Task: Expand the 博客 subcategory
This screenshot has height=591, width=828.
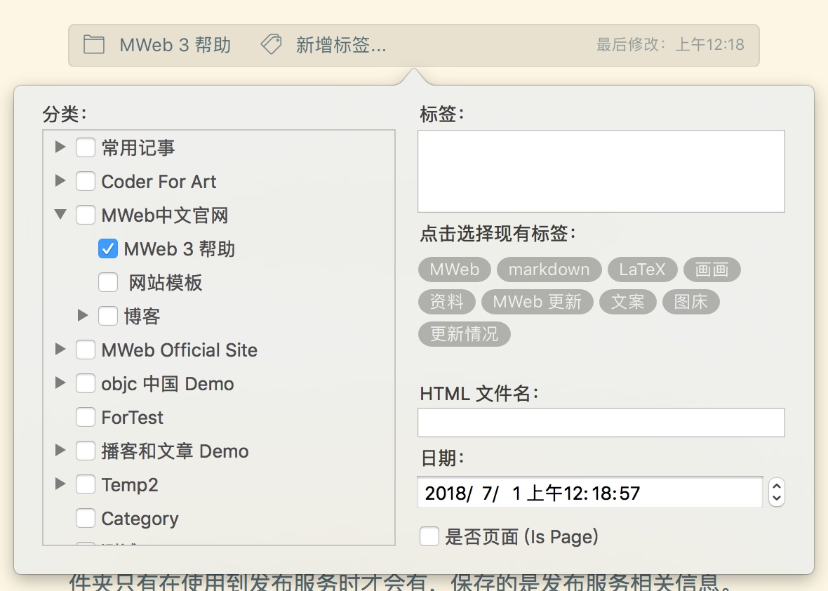Action: [83, 316]
